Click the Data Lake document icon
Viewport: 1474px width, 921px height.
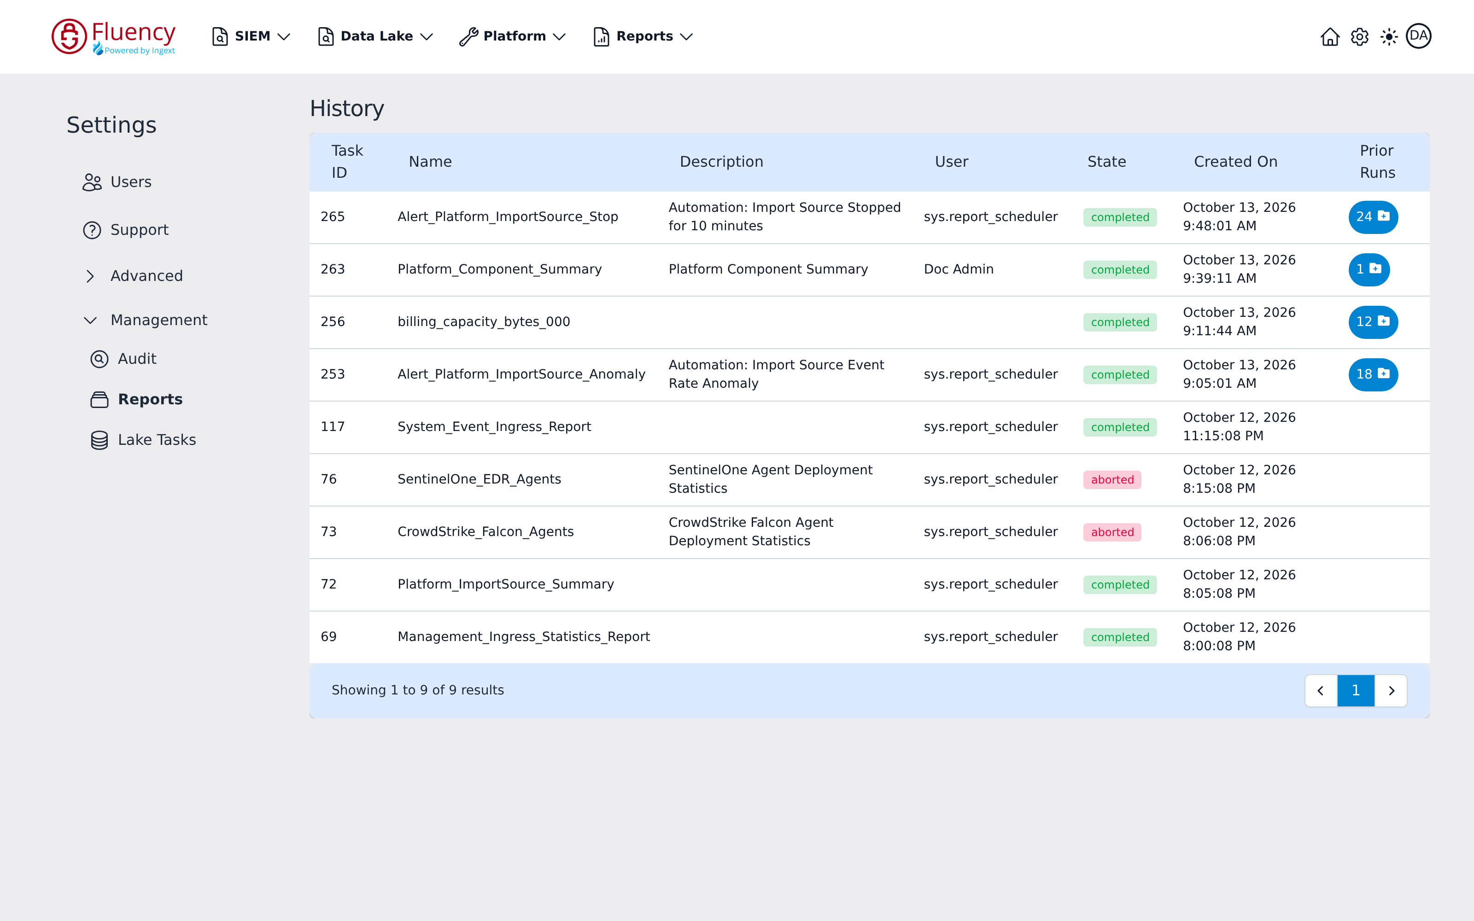tap(326, 36)
